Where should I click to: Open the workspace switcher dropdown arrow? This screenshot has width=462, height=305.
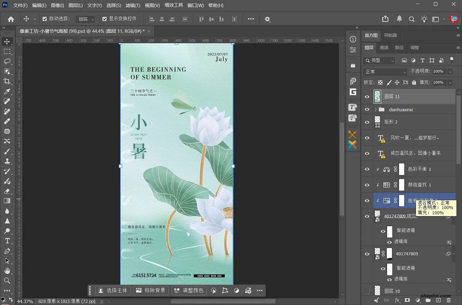(444, 19)
